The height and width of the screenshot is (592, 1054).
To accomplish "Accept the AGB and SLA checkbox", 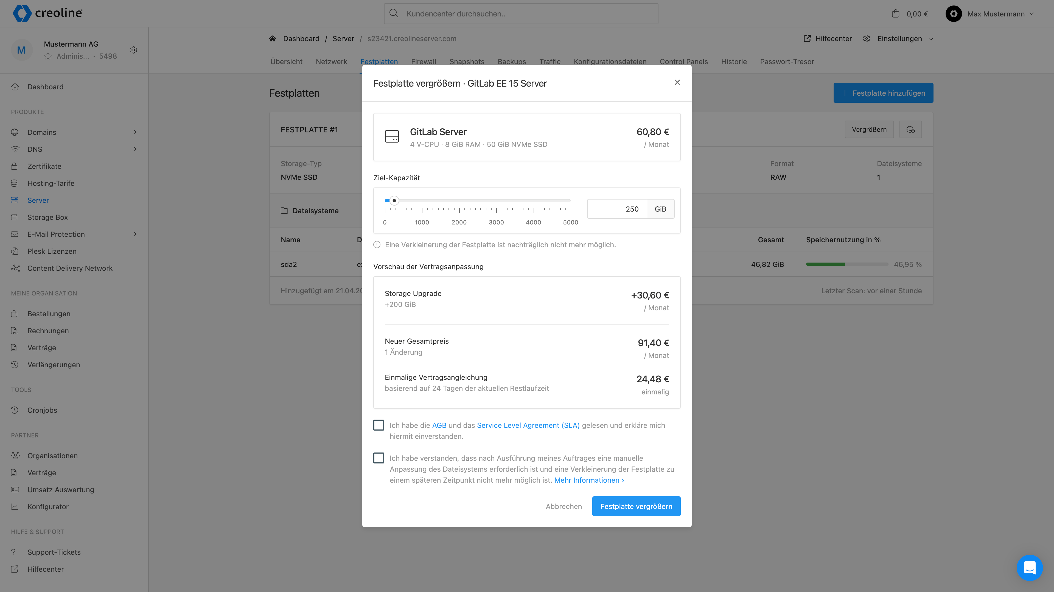I will (x=379, y=425).
